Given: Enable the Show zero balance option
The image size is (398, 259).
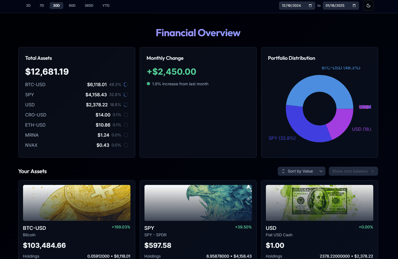Looking at the screenshot, I should (349, 171).
